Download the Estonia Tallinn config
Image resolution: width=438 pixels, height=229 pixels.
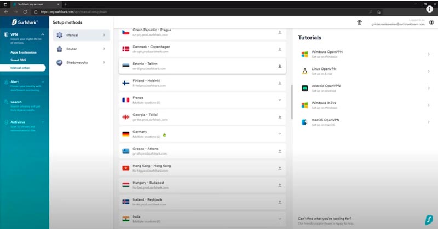point(280,66)
